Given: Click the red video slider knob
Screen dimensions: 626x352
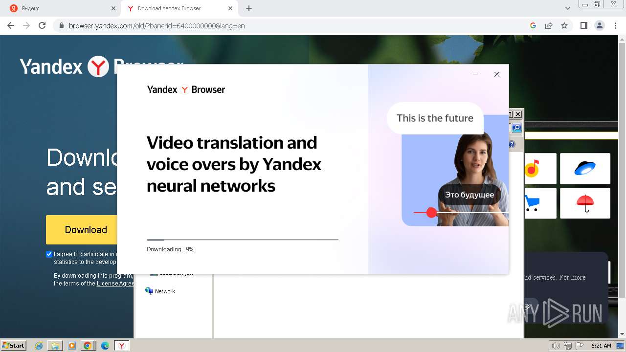Looking at the screenshot, I should pos(431,213).
